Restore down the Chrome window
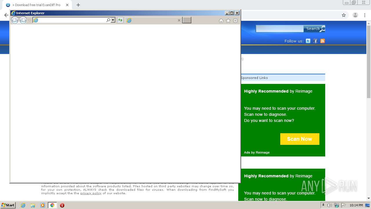This screenshot has height=209, width=371. (354, 3)
